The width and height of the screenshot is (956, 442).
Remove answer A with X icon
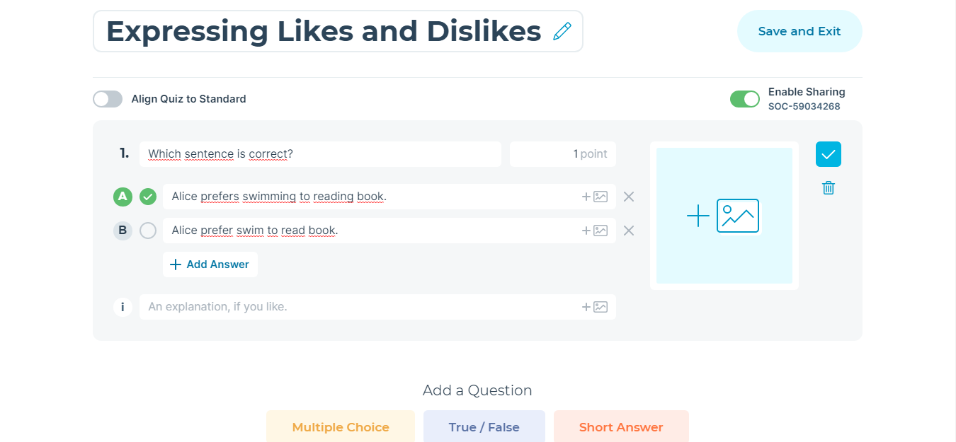point(629,197)
